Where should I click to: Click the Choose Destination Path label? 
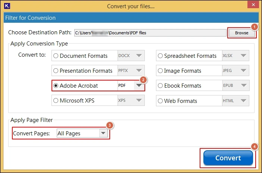point(40,32)
